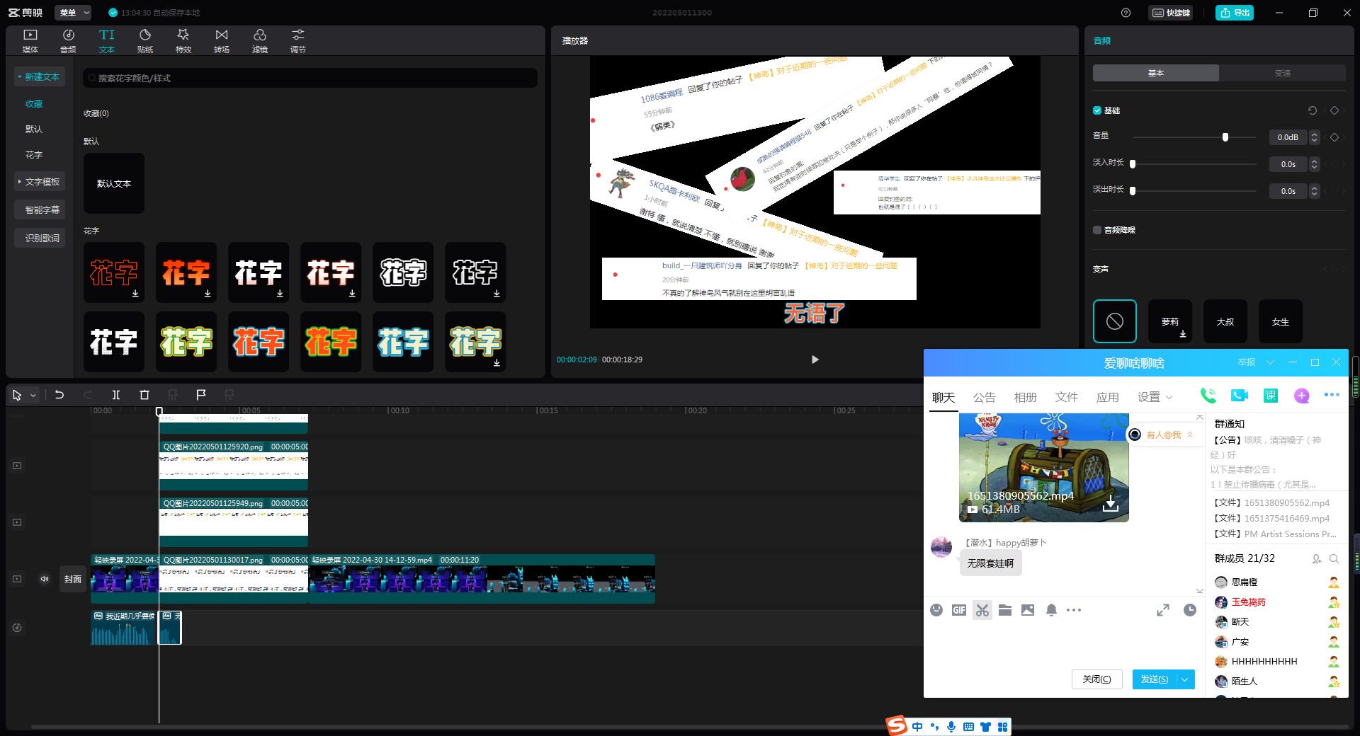This screenshot has width=1360, height=736.
Task: Click the 发送(S) send button
Action: pos(1155,679)
